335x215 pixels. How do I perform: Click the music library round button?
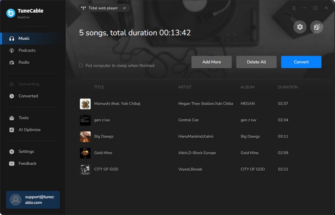click(317, 27)
